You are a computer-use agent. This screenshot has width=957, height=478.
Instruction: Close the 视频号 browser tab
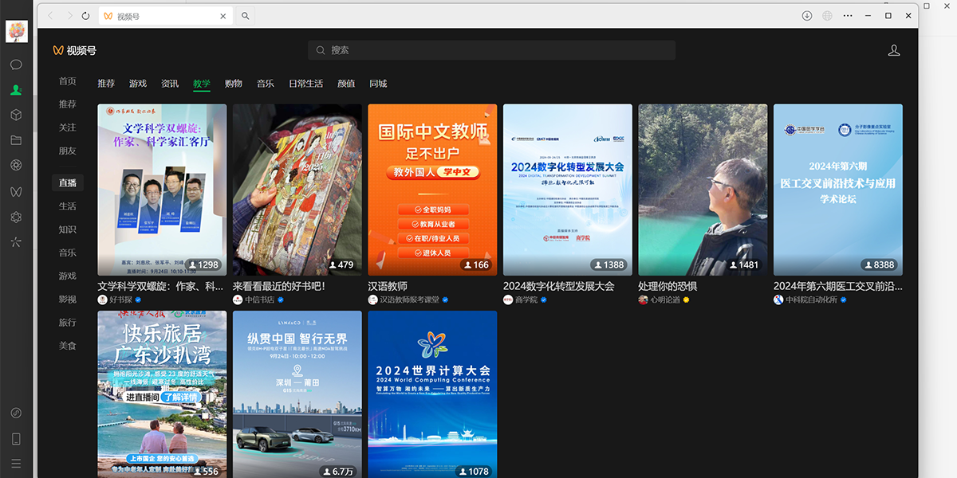tap(223, 16)
